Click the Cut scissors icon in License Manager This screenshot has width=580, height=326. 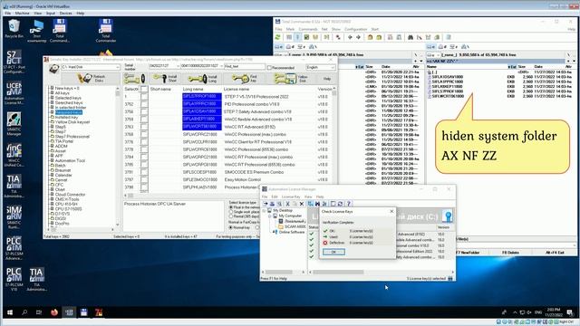(287, 204)
